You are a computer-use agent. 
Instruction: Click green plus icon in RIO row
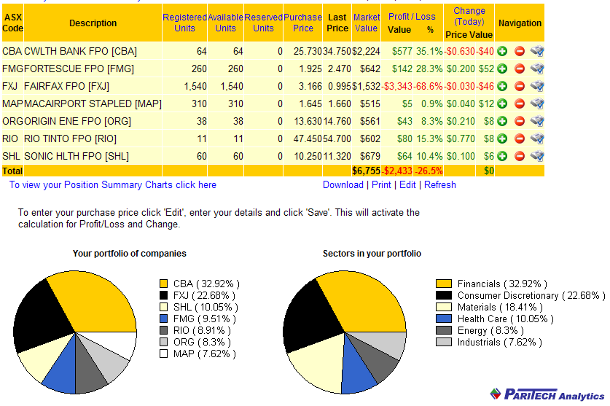point(502,138)
